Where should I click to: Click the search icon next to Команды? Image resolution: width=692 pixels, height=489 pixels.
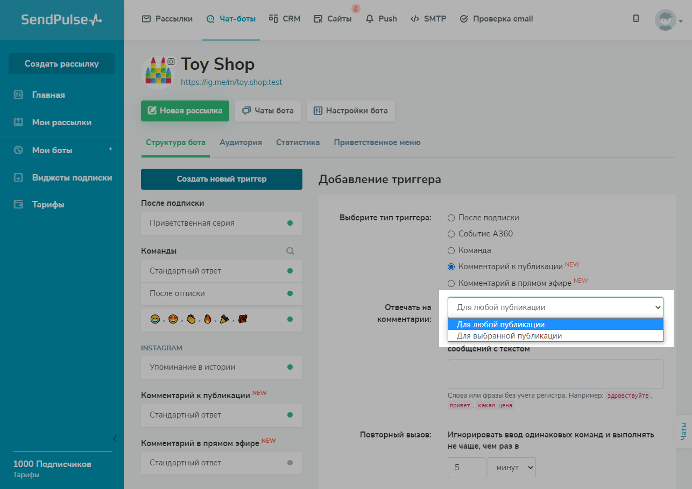290,251
